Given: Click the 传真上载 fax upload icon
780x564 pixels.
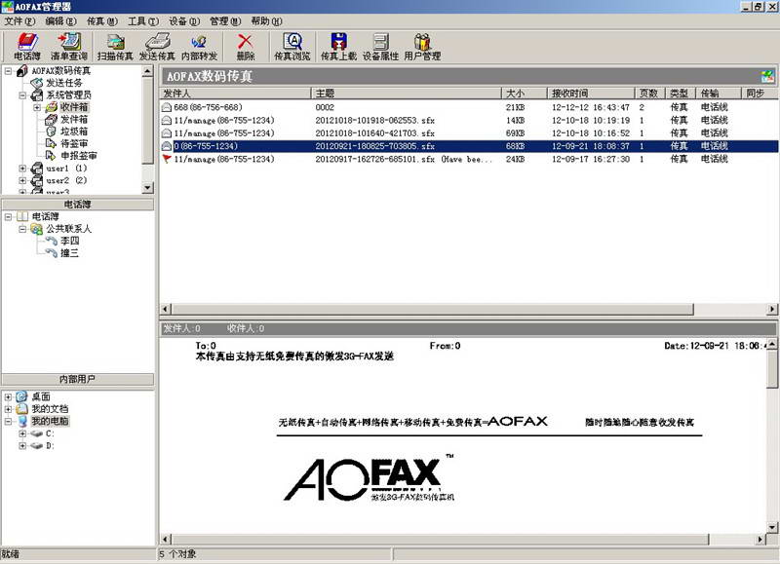Looking at the screenshot, I should coord(338,47).
